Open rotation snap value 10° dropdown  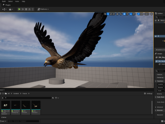pos(134,14)
